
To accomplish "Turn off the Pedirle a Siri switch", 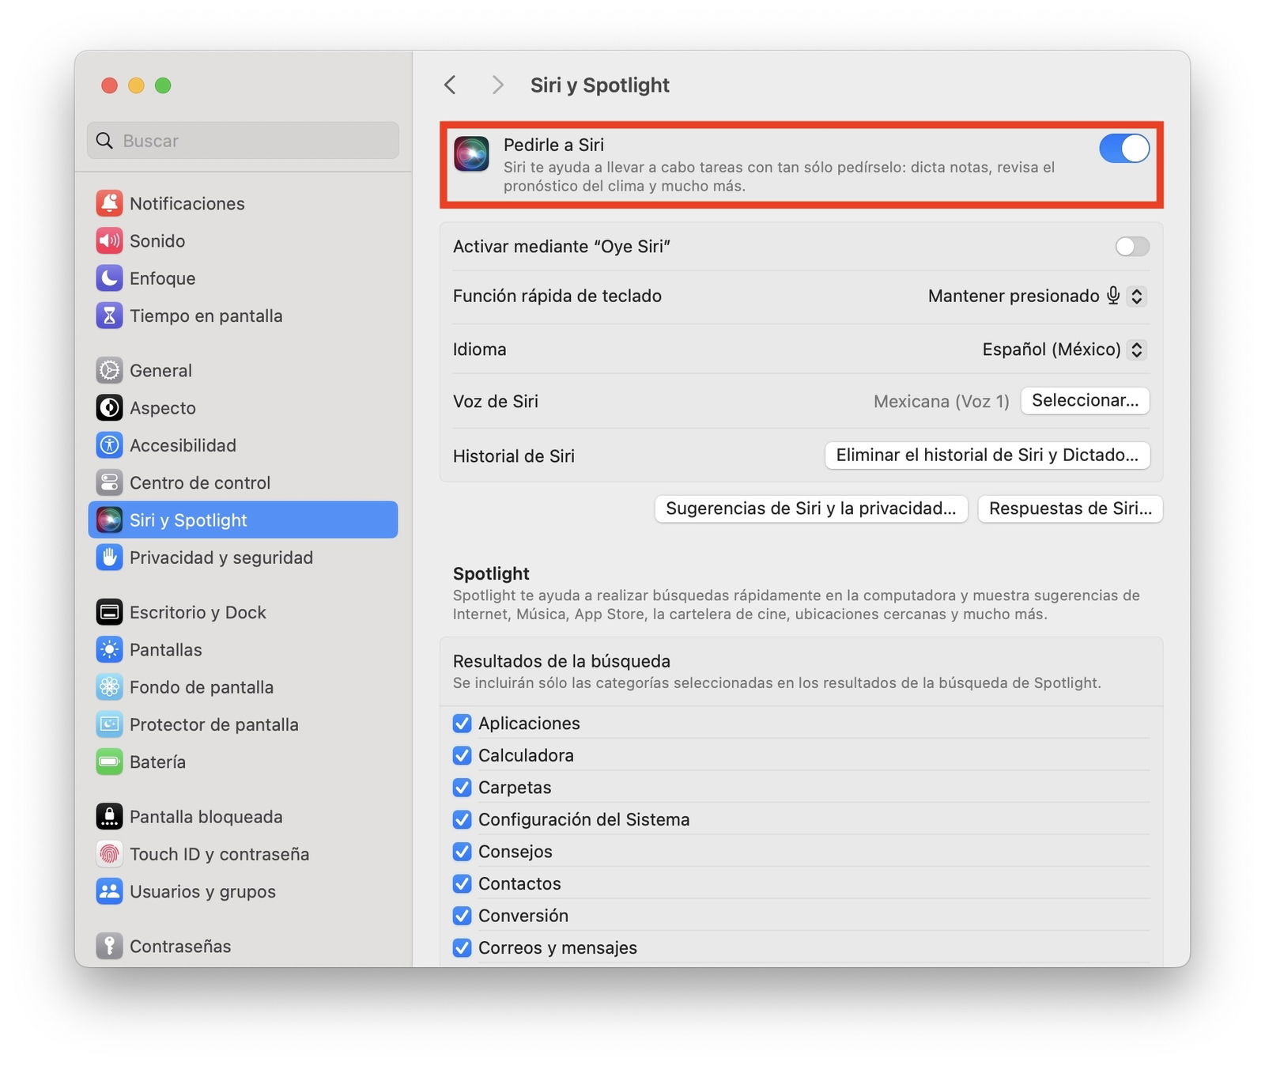I will point(1124,148).
